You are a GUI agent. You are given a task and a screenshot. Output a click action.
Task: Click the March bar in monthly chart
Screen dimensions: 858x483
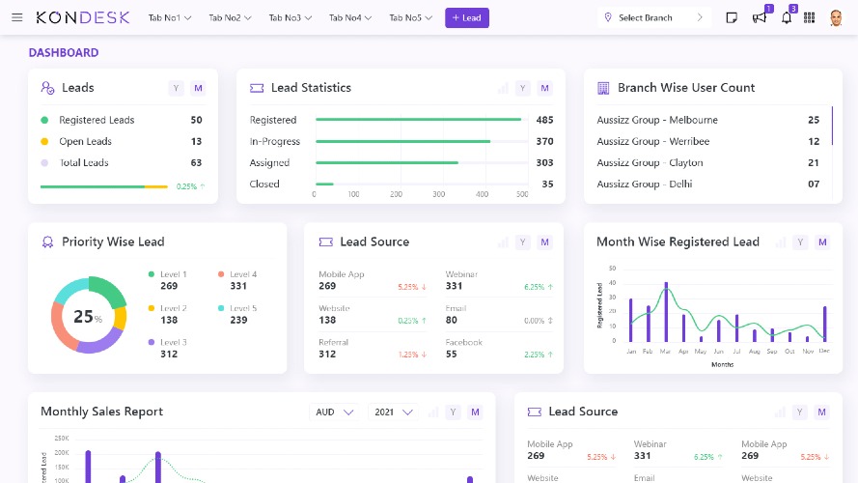(x=666, y=312)
